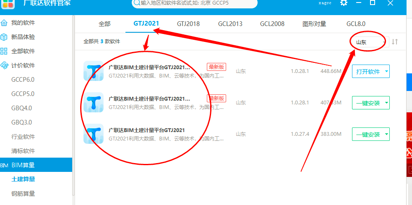Open the GCL2008 tab
Screen dimensions: 412x205
pos(272,24)
